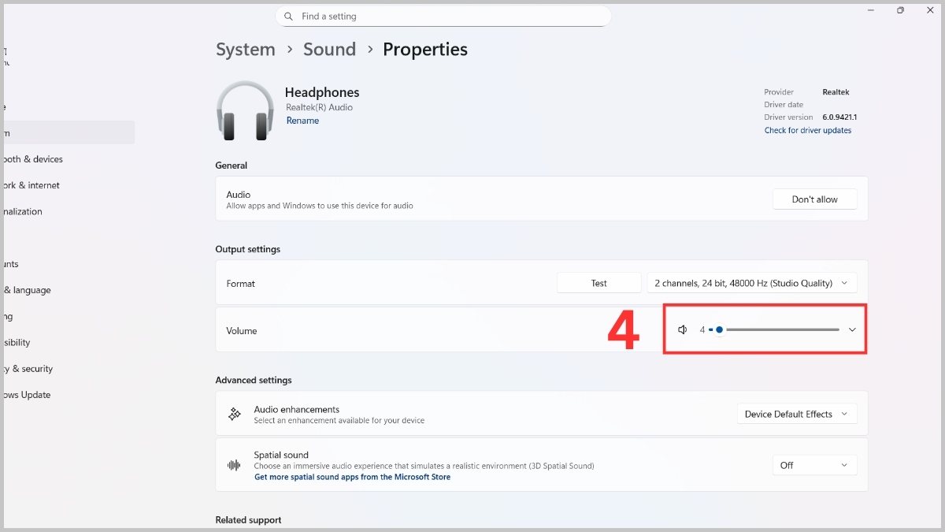Go to System in the breadcrumb
945x532 pixels.
coord(245,50)
